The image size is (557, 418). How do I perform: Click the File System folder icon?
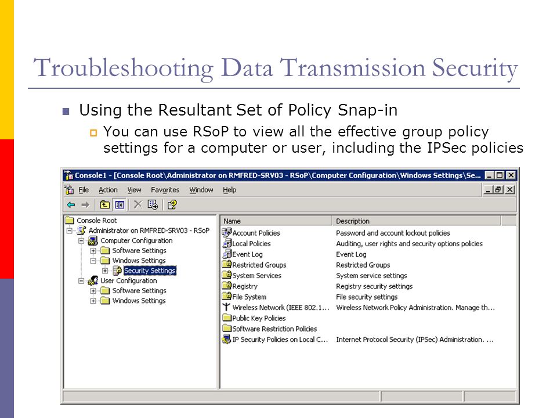(x=227, y=297)
